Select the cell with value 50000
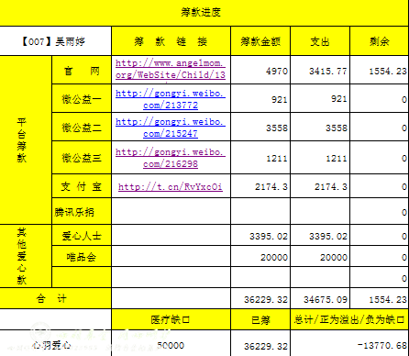The height and width of the screenshot is (356, 409). [171, 343]
